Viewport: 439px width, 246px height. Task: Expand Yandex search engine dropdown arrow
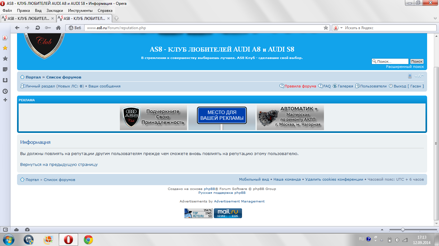click(341, 28)
